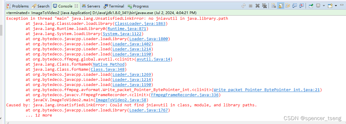The width and height of the screenshot is (346, 124).
Task: Remove the launch with the X icon
Action: [257, 6]
